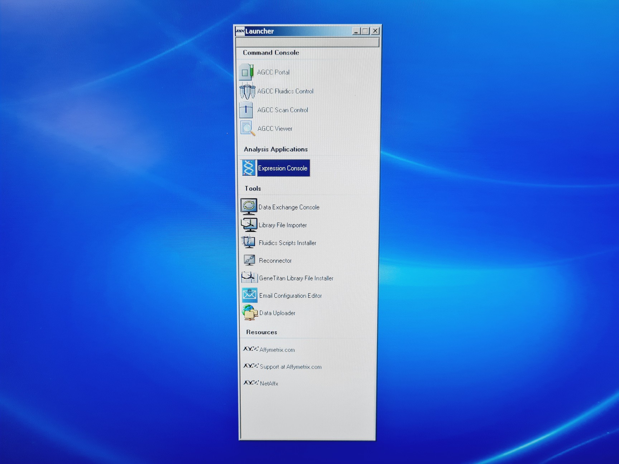This screenshot has height=464, width=619.
Task: Click the Tools section header
Action: tap(253, 188)
